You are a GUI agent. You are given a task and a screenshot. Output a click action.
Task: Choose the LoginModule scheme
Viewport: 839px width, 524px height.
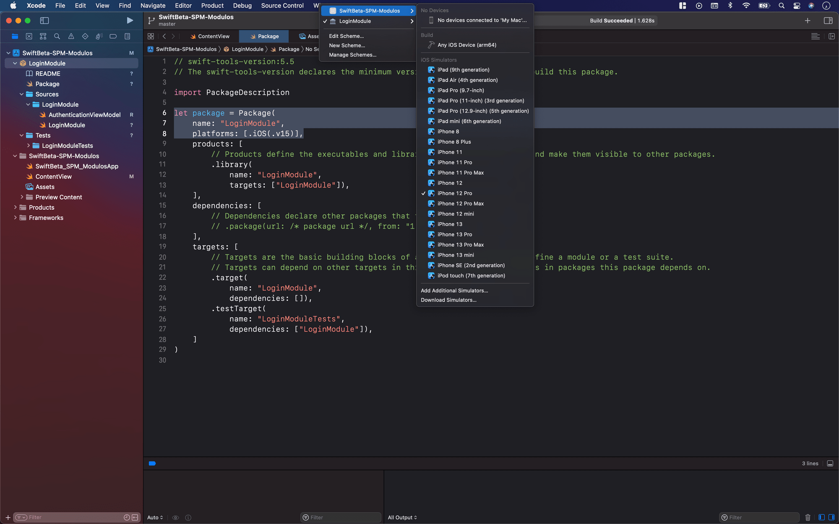pyautogui.click(x=368, y=21)
